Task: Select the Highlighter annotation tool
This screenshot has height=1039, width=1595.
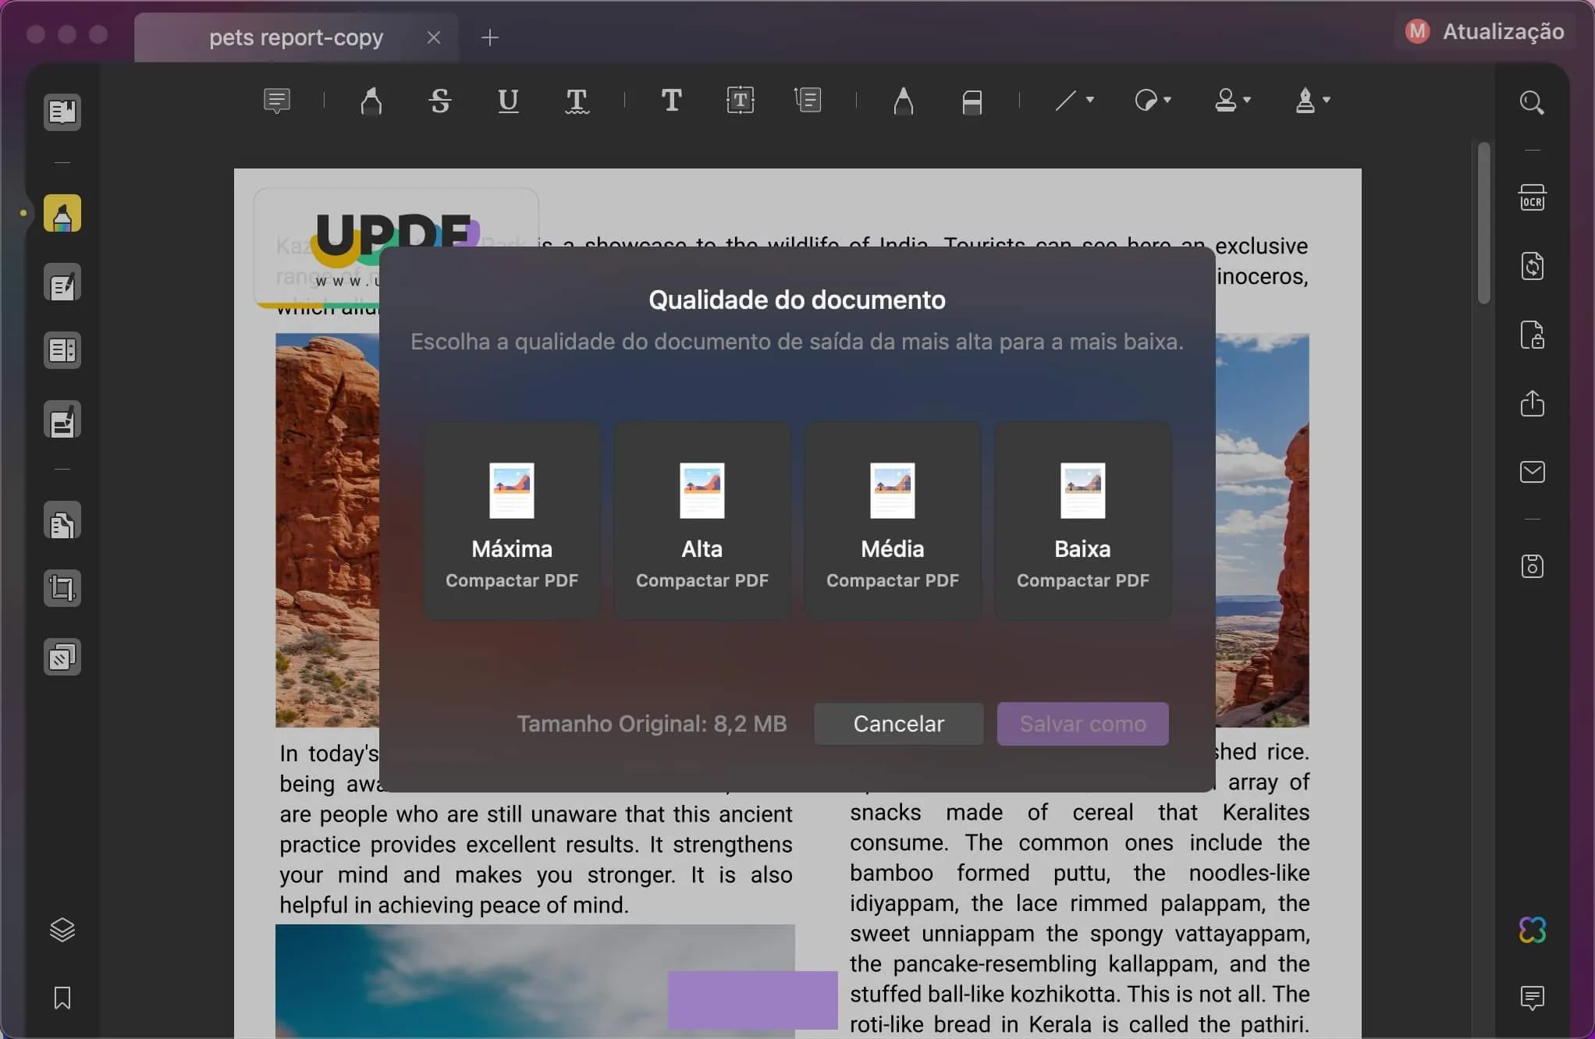Action: tap(371, 101)
